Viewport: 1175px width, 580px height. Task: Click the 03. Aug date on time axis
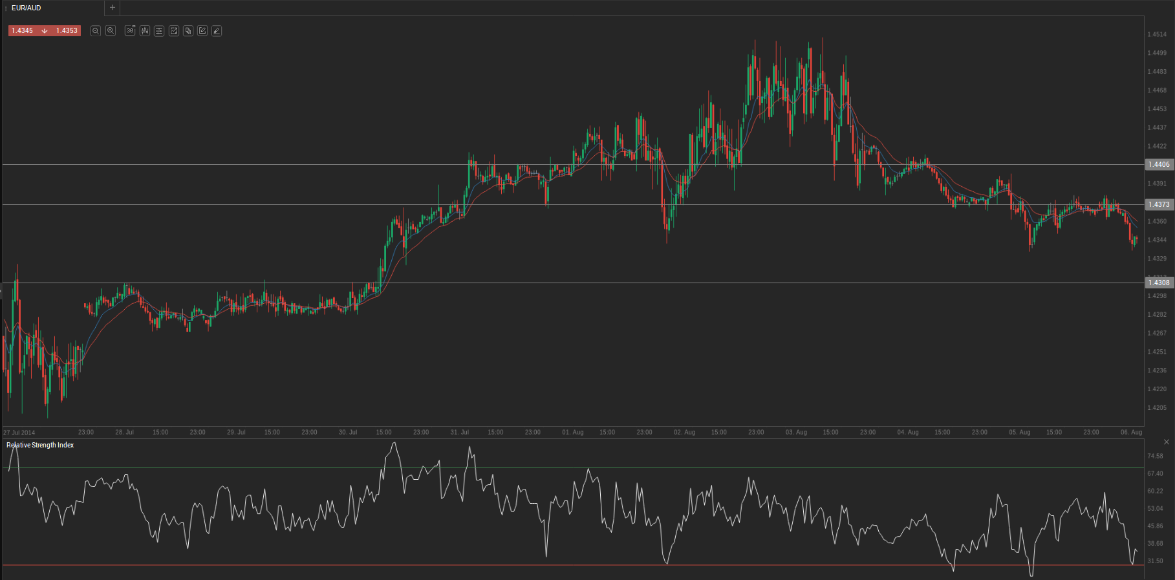pyautogui.click(x=796, y=432)
